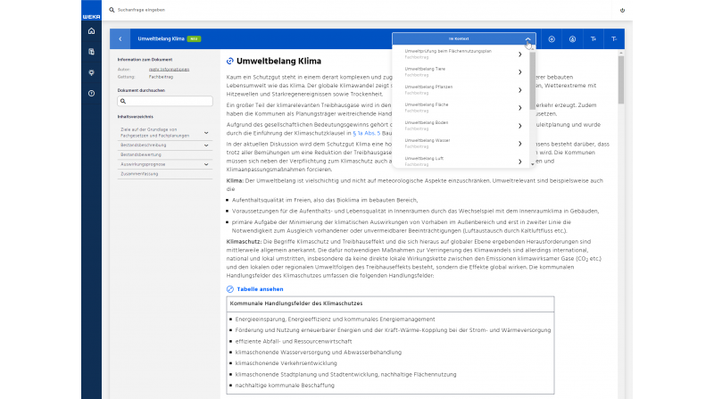The width and height of the screenshot is (714, 399).
Task: Click the magnifier in document search box
Action: [123, 101]
